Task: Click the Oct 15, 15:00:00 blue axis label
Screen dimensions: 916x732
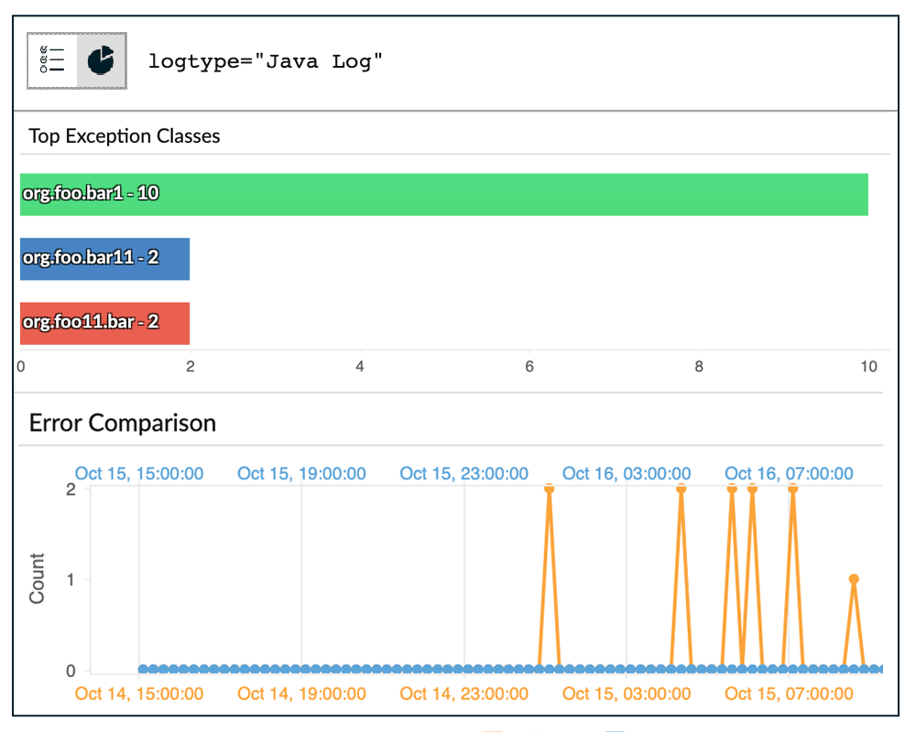Action: coord(138,473)
